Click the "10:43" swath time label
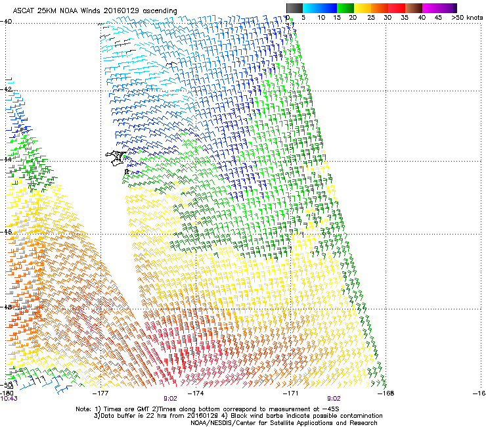Screen dimensions: 486x427 pos(9,399)
